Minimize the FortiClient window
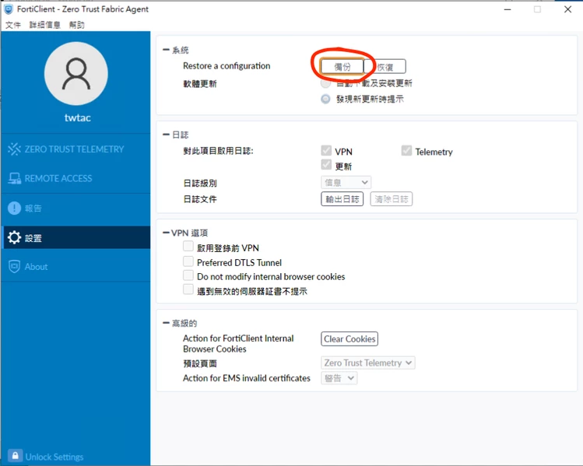The width and height of the screenshot is (583, 466). click(507, 9)
